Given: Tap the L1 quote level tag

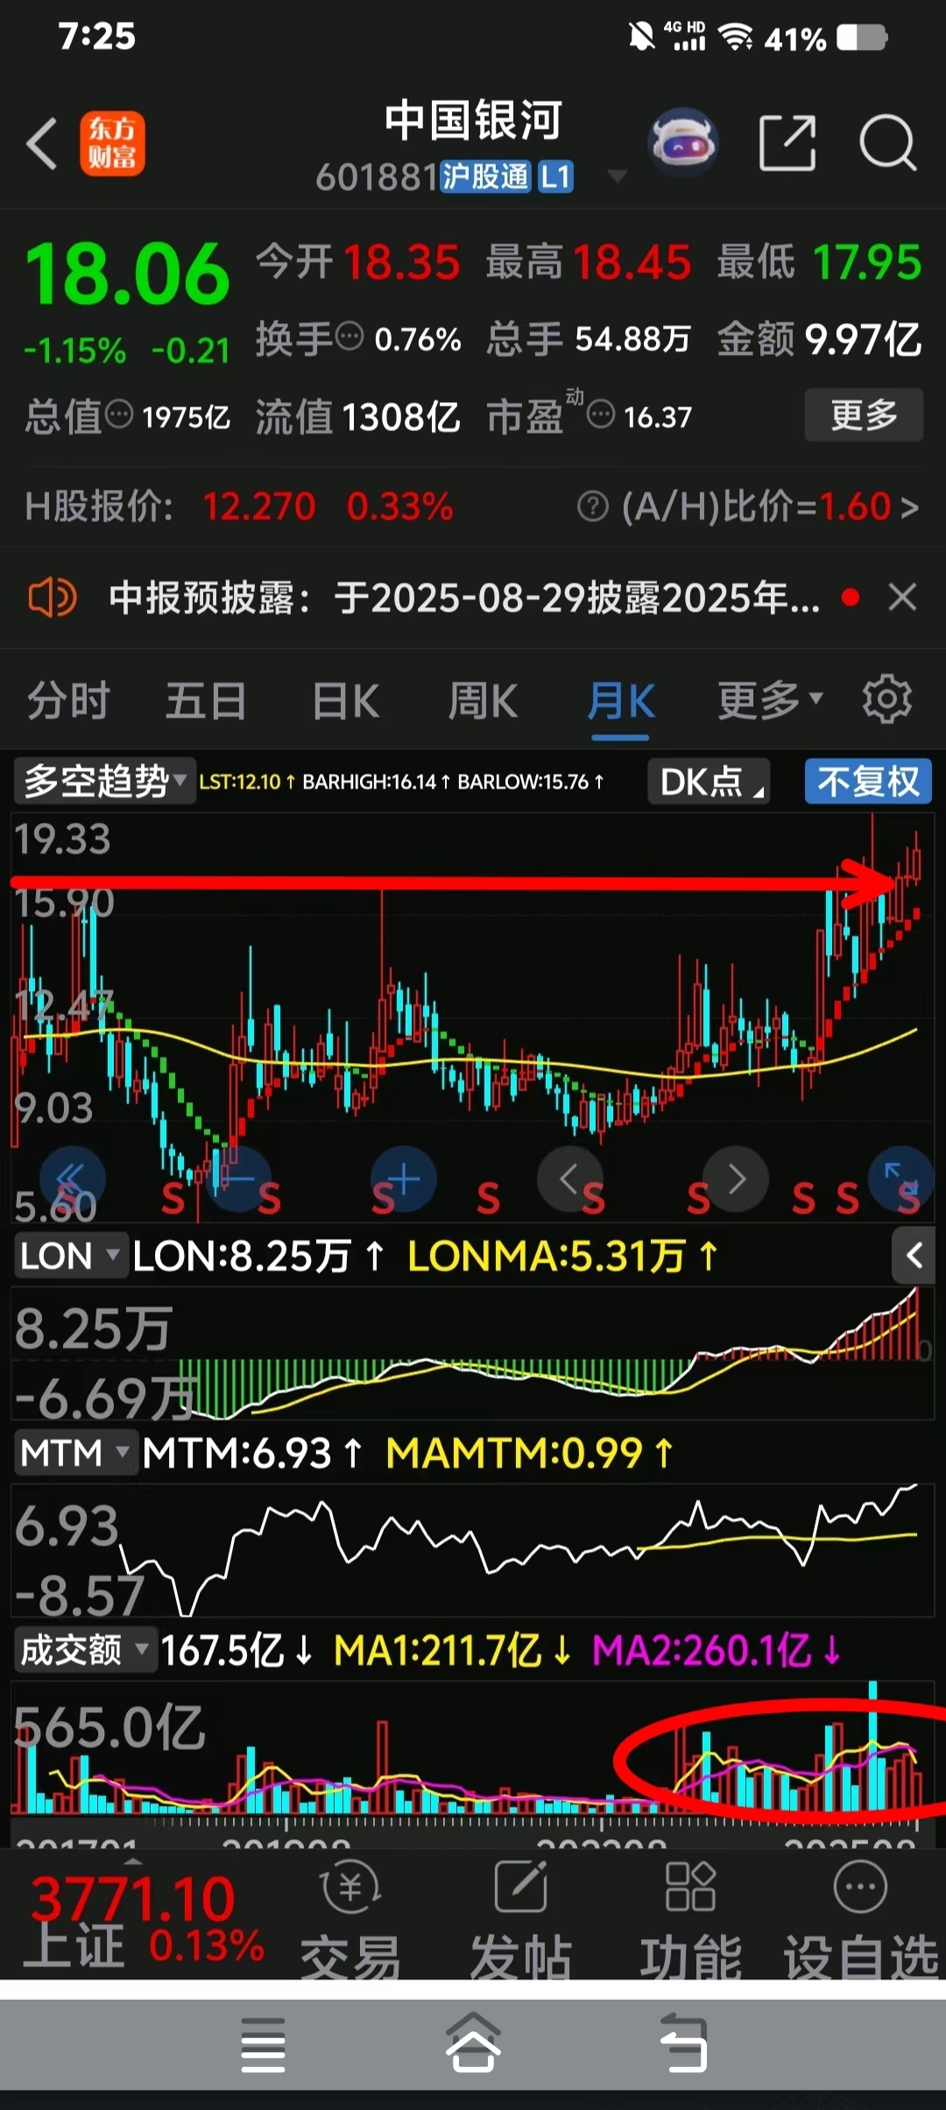Looking at the screenshot, I should [555, 177].
